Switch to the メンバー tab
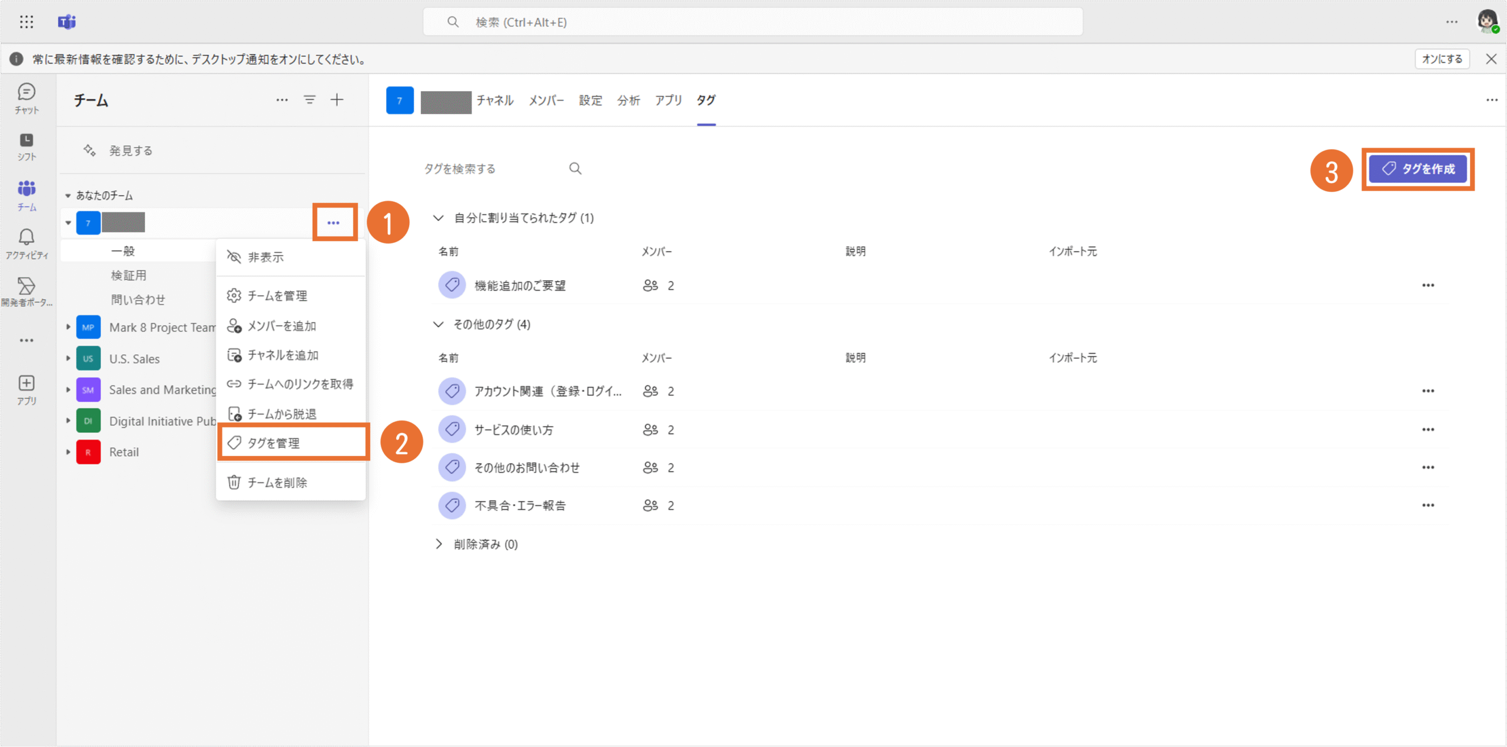 546,101
